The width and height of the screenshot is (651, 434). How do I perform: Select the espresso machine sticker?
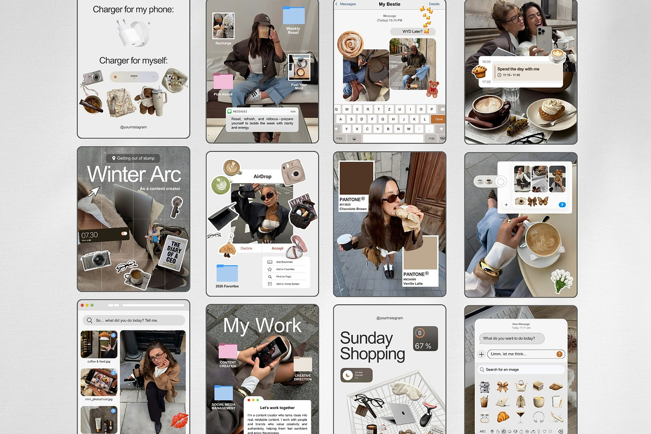[484, 386]
